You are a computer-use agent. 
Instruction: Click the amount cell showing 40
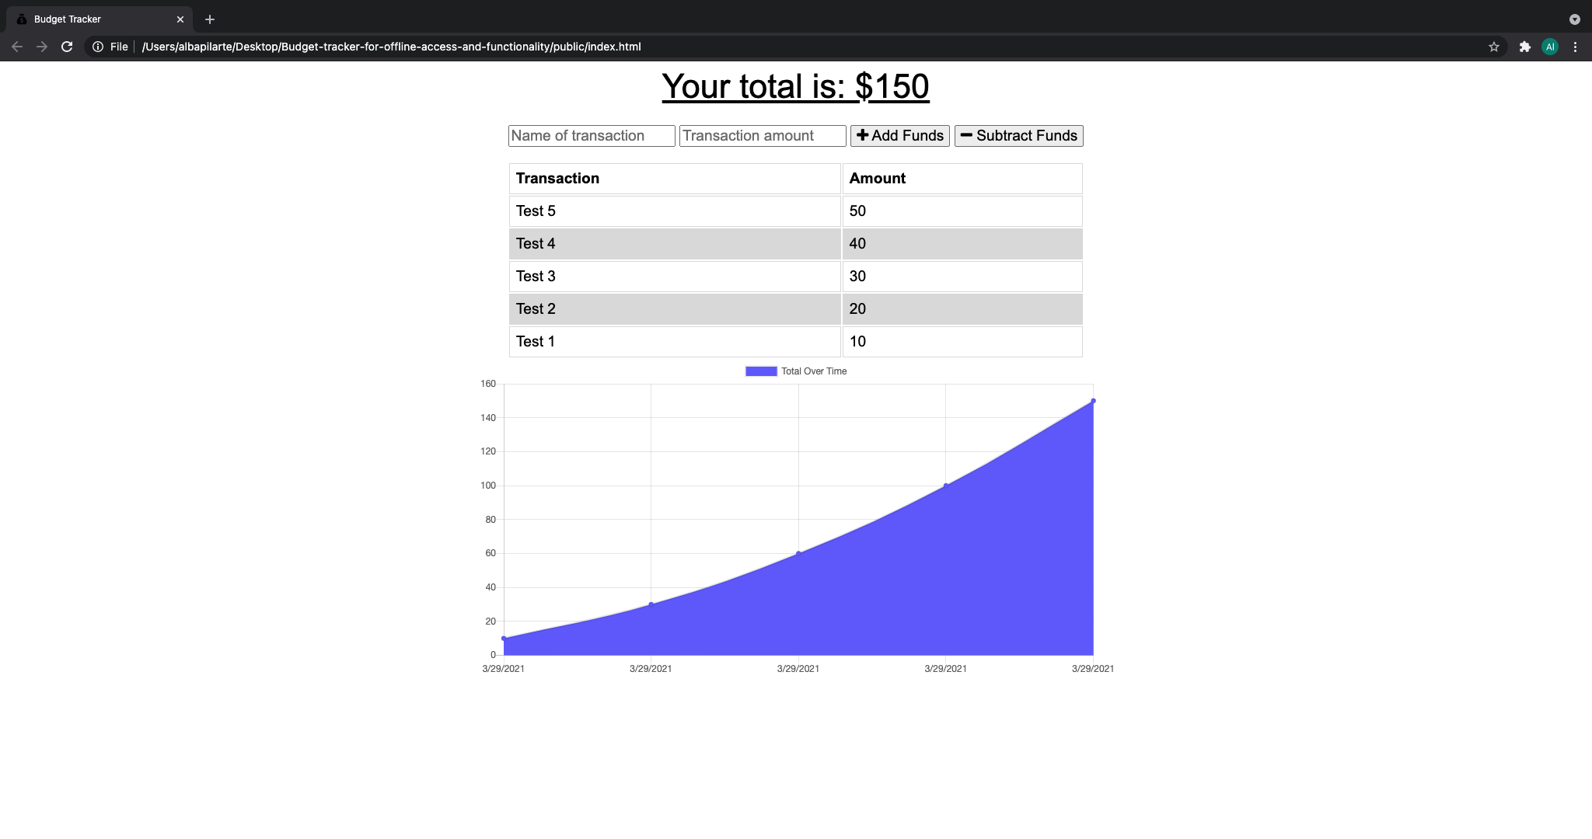click(x=962, y=244)
